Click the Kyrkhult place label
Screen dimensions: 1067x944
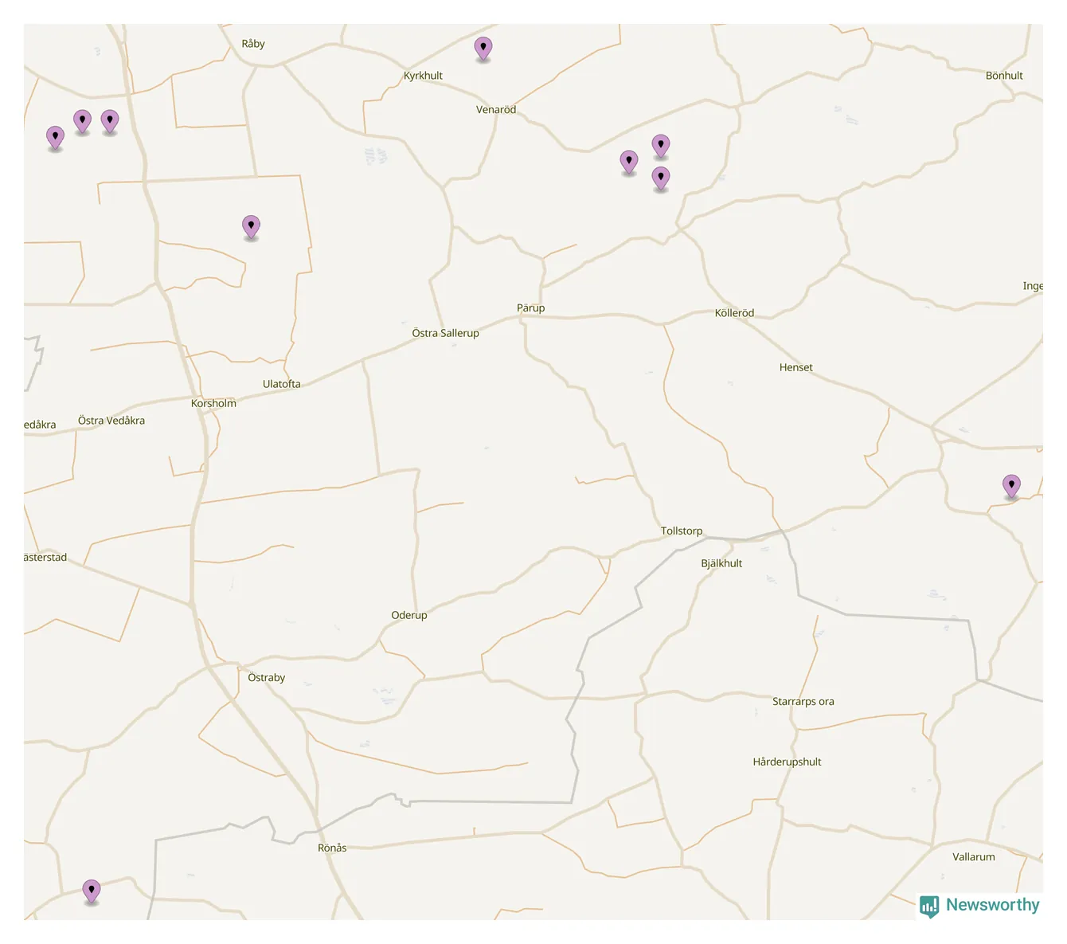point(423,76)
